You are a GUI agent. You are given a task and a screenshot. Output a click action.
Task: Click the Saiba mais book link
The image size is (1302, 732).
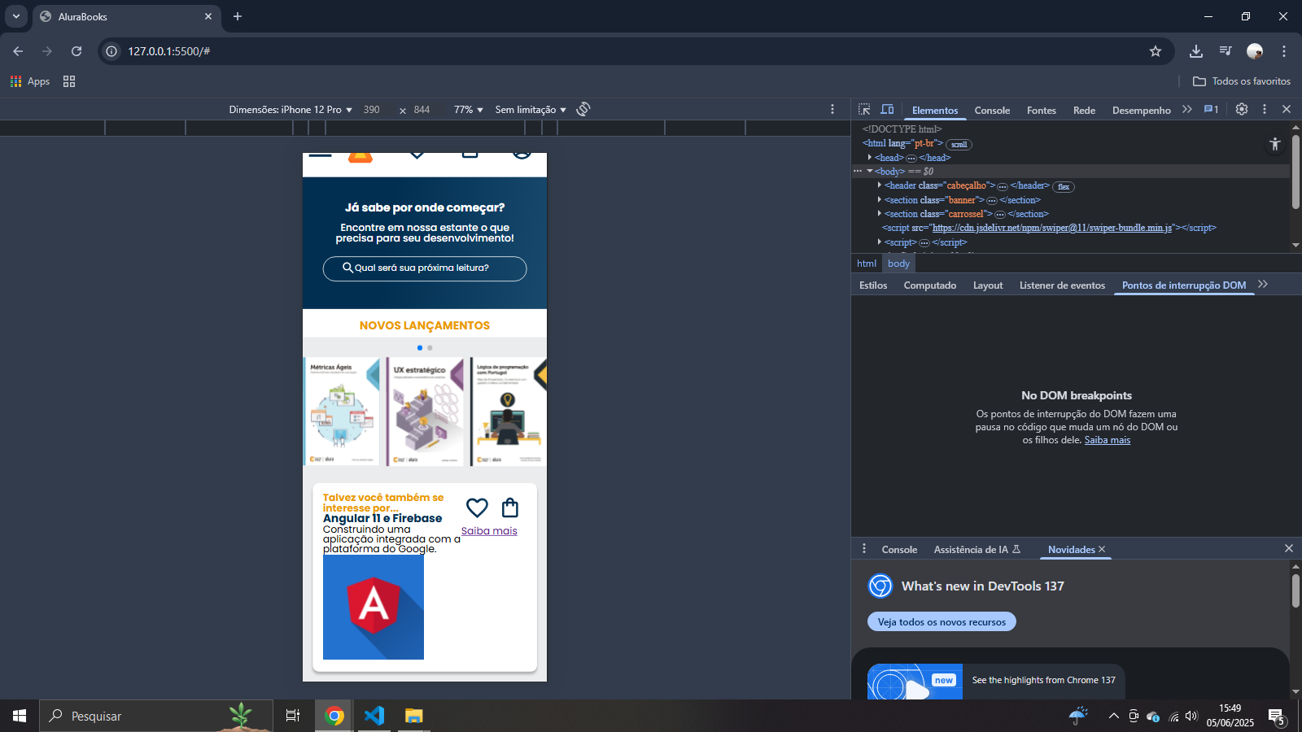pos(489,531)
